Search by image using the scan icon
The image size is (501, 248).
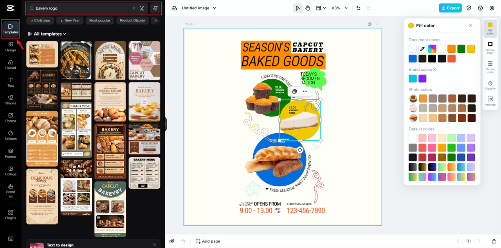tap(142, 8)
